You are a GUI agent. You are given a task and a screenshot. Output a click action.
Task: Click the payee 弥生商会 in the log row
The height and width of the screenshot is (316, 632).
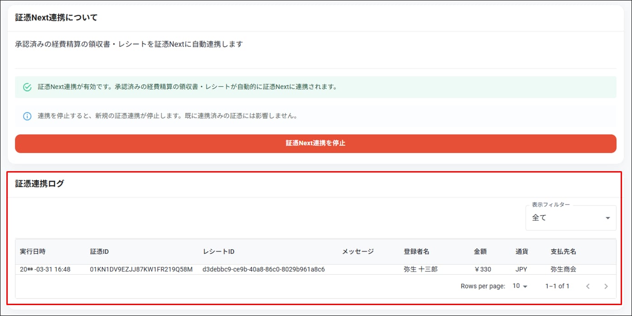563,269
